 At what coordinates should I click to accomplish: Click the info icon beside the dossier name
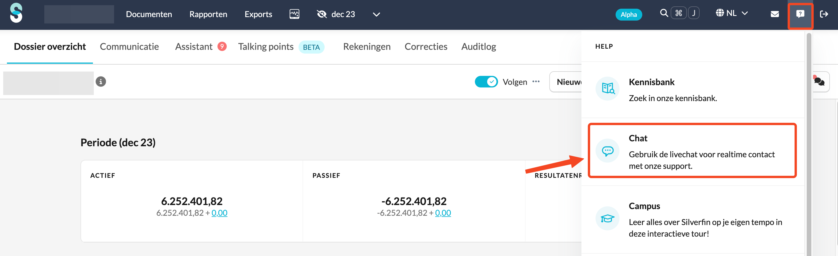101,81
